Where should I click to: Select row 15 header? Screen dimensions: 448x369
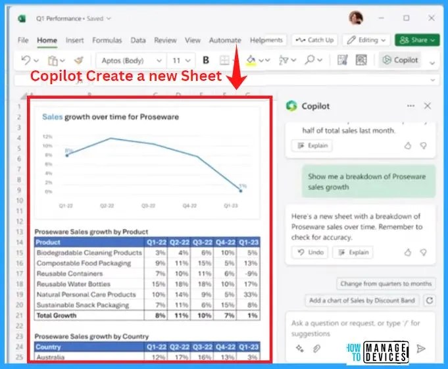pyautogui.click(x=19, y=253)
